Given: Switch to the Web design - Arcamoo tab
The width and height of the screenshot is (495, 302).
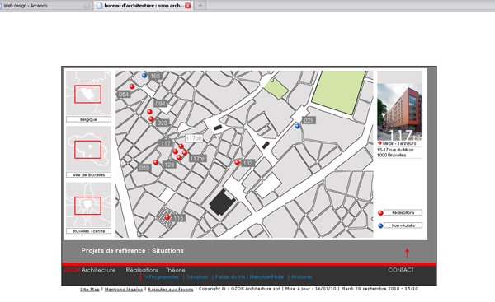Looking at the screenshot, I should 26,6.
